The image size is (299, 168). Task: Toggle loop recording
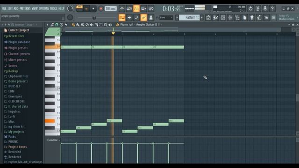click(x=151, y=8)
